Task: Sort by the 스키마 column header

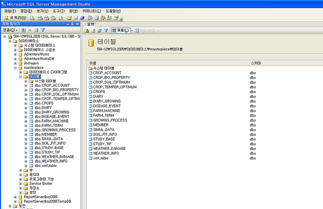Action: coord(285,63)
